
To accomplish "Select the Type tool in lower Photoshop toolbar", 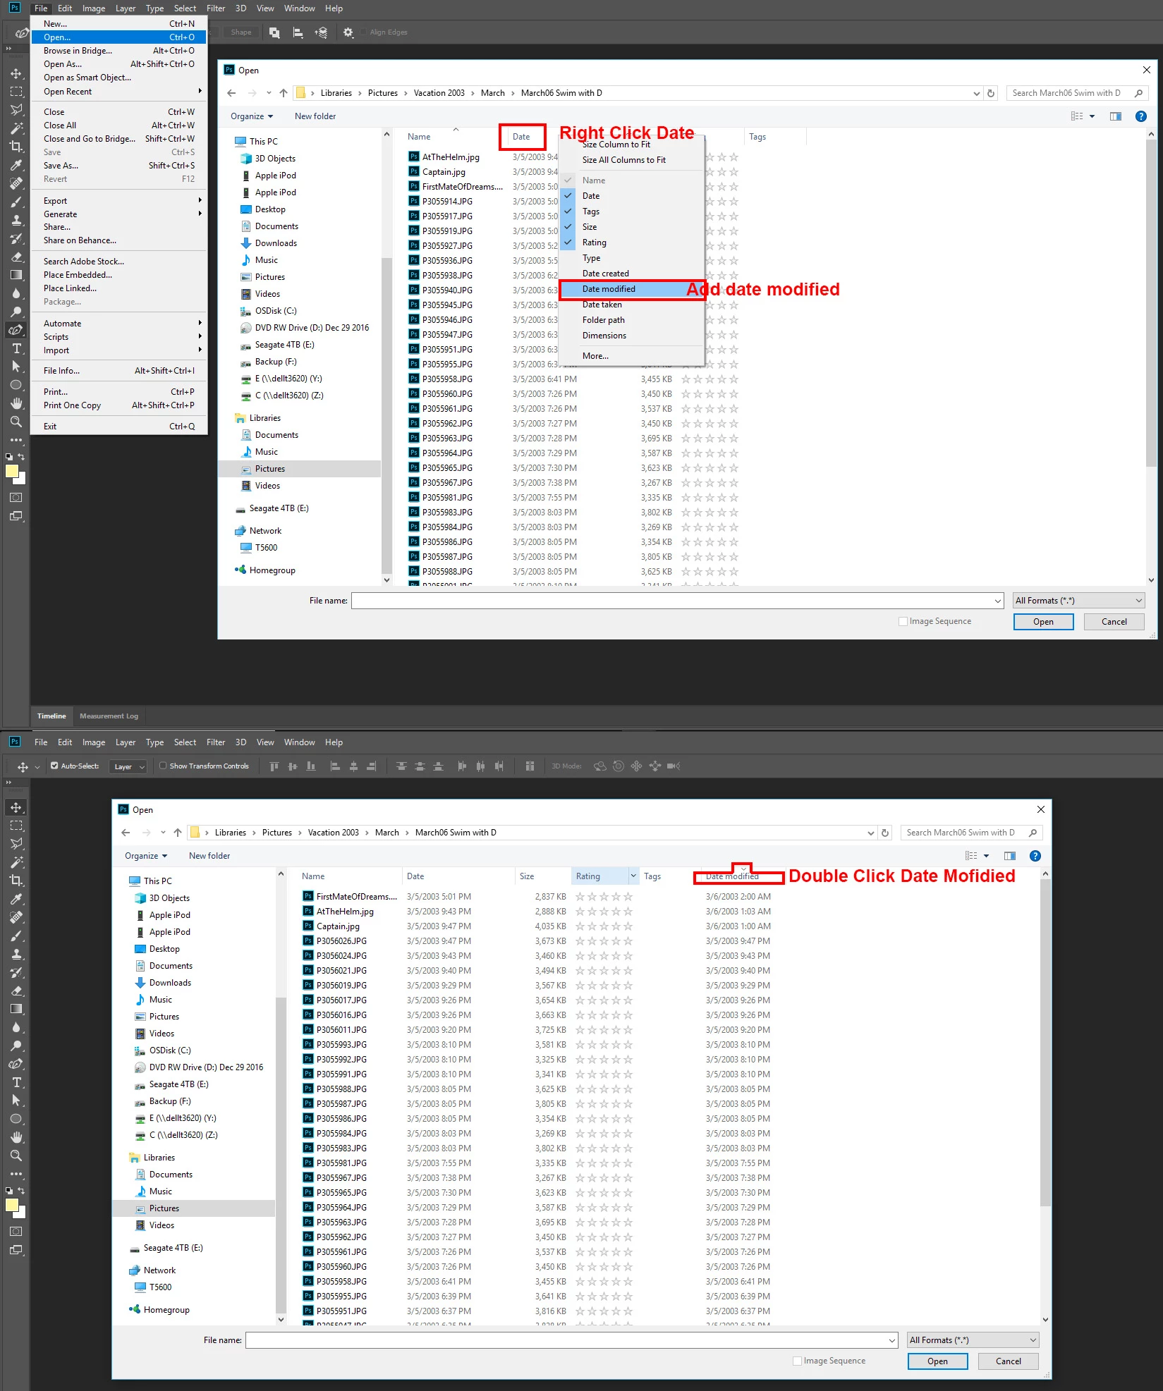I will pos(16,1082).
